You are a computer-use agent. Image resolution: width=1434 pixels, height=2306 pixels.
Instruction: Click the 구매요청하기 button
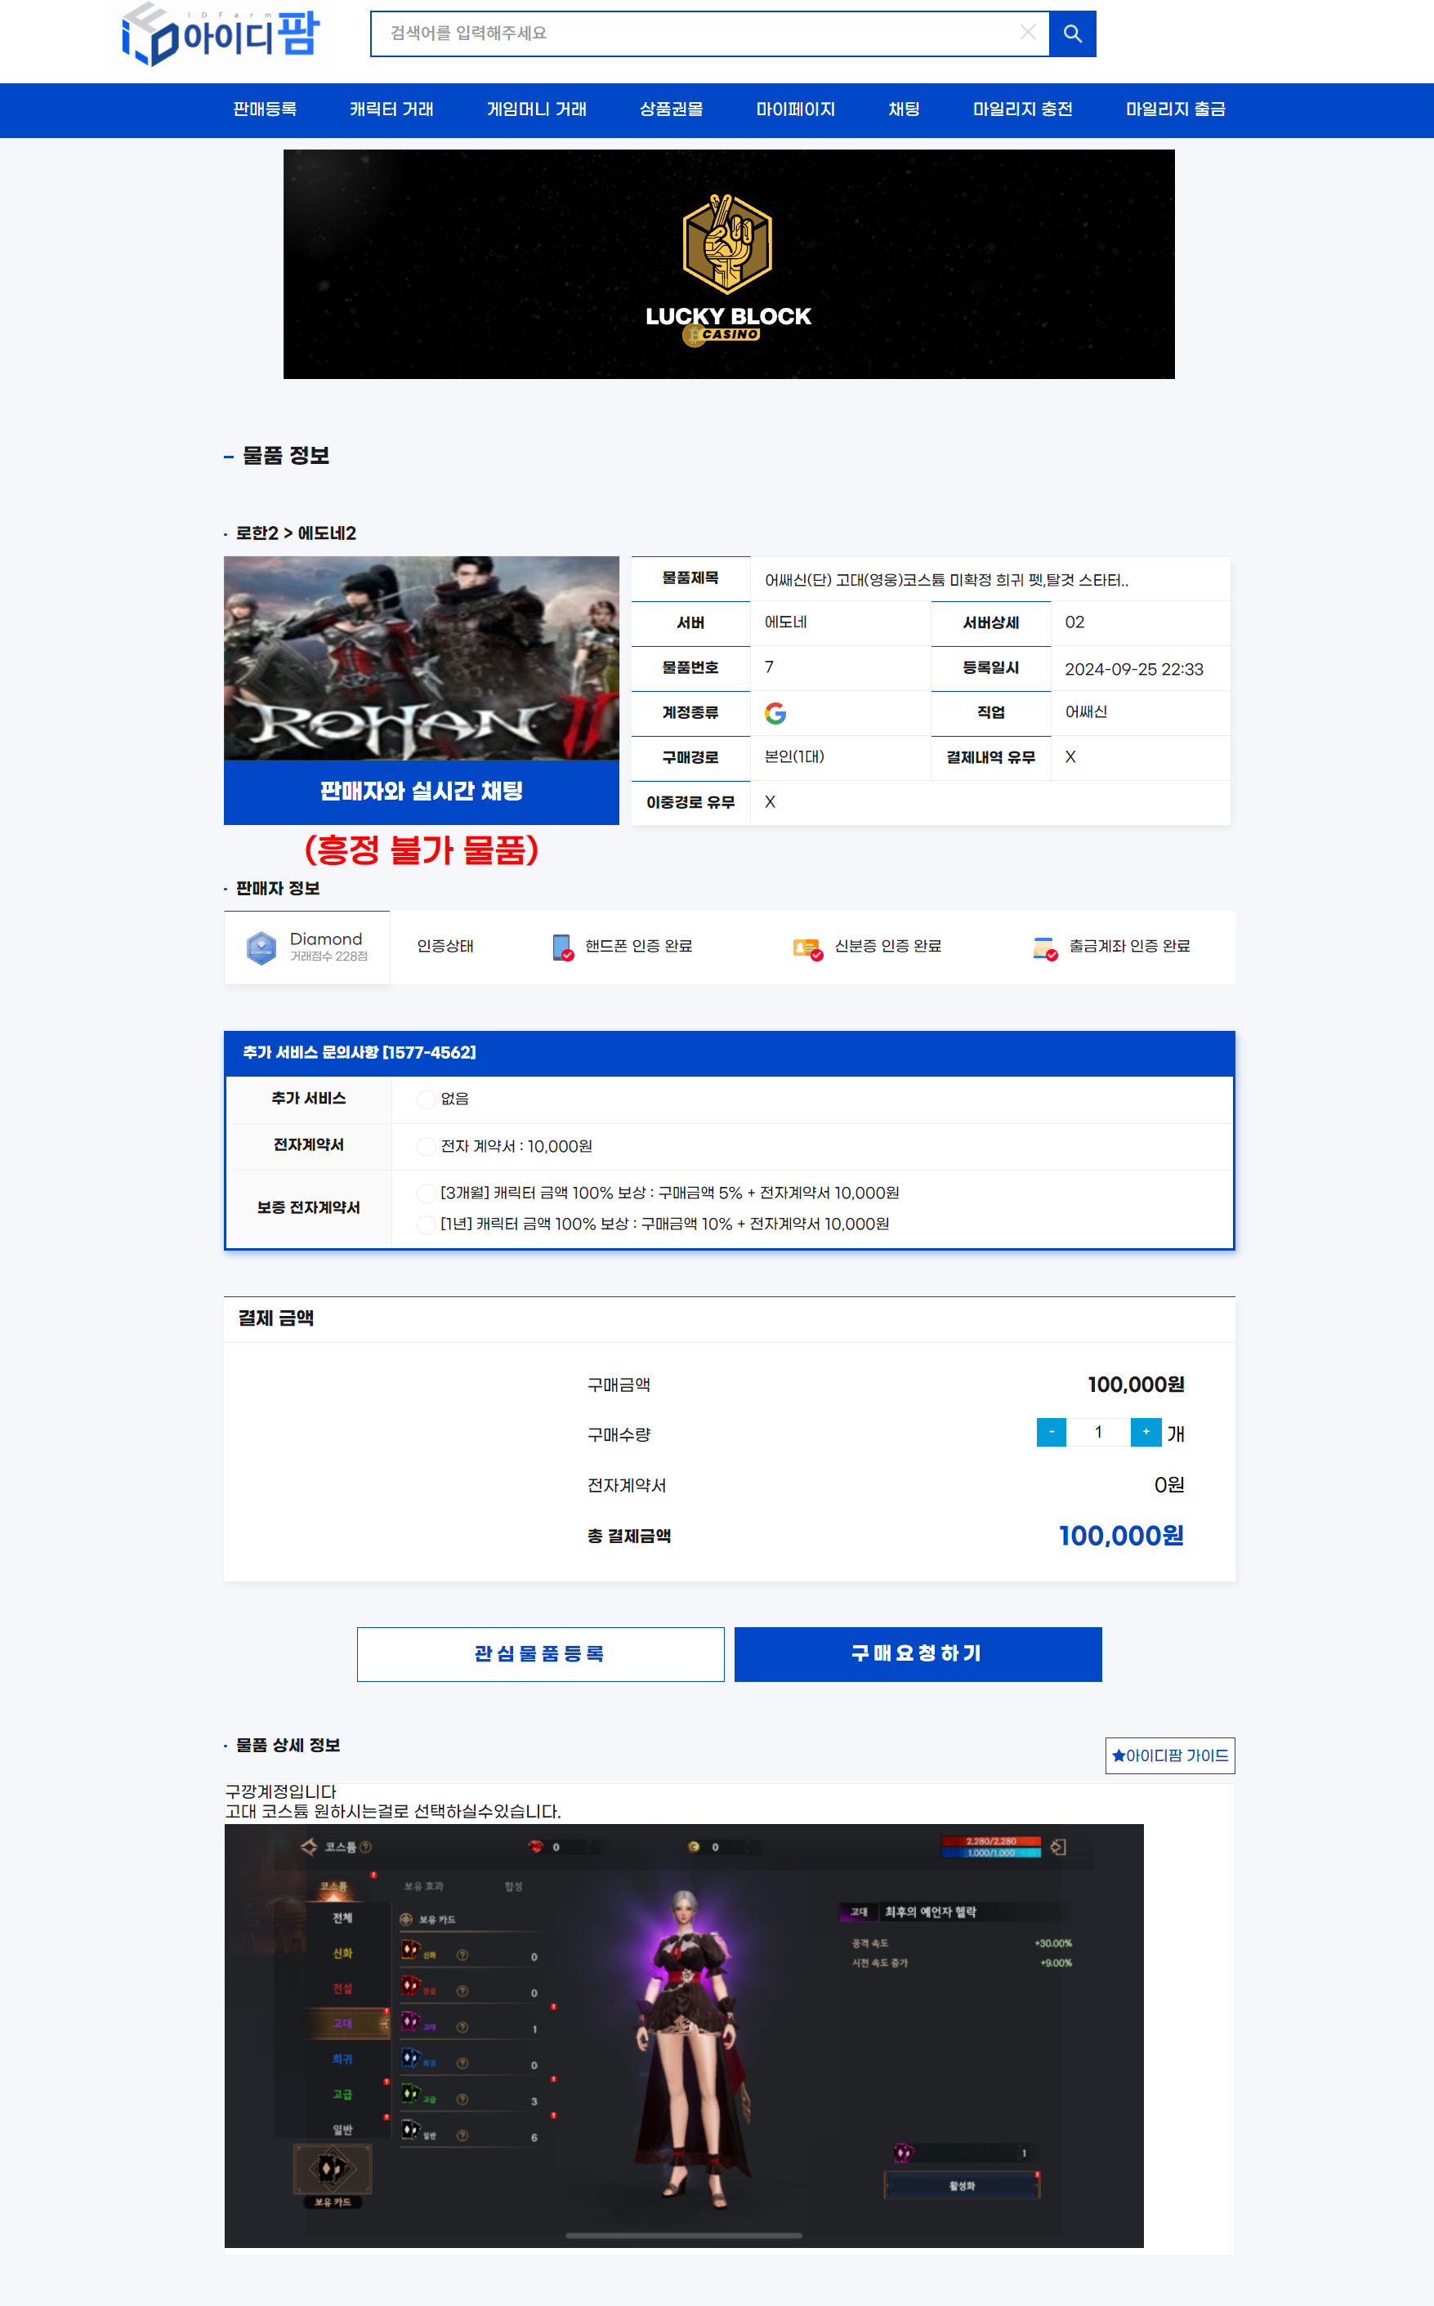917,1653
